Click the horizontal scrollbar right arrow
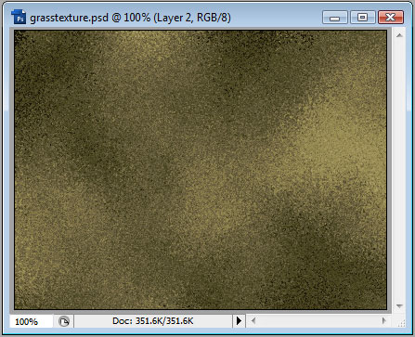The height and width of the screenshot is (337, 415). point(384,320)
